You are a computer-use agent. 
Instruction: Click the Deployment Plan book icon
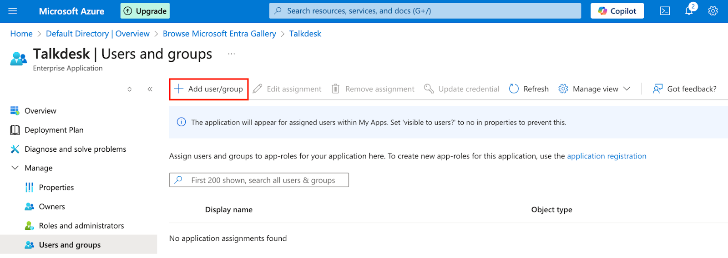coord(15,130)
